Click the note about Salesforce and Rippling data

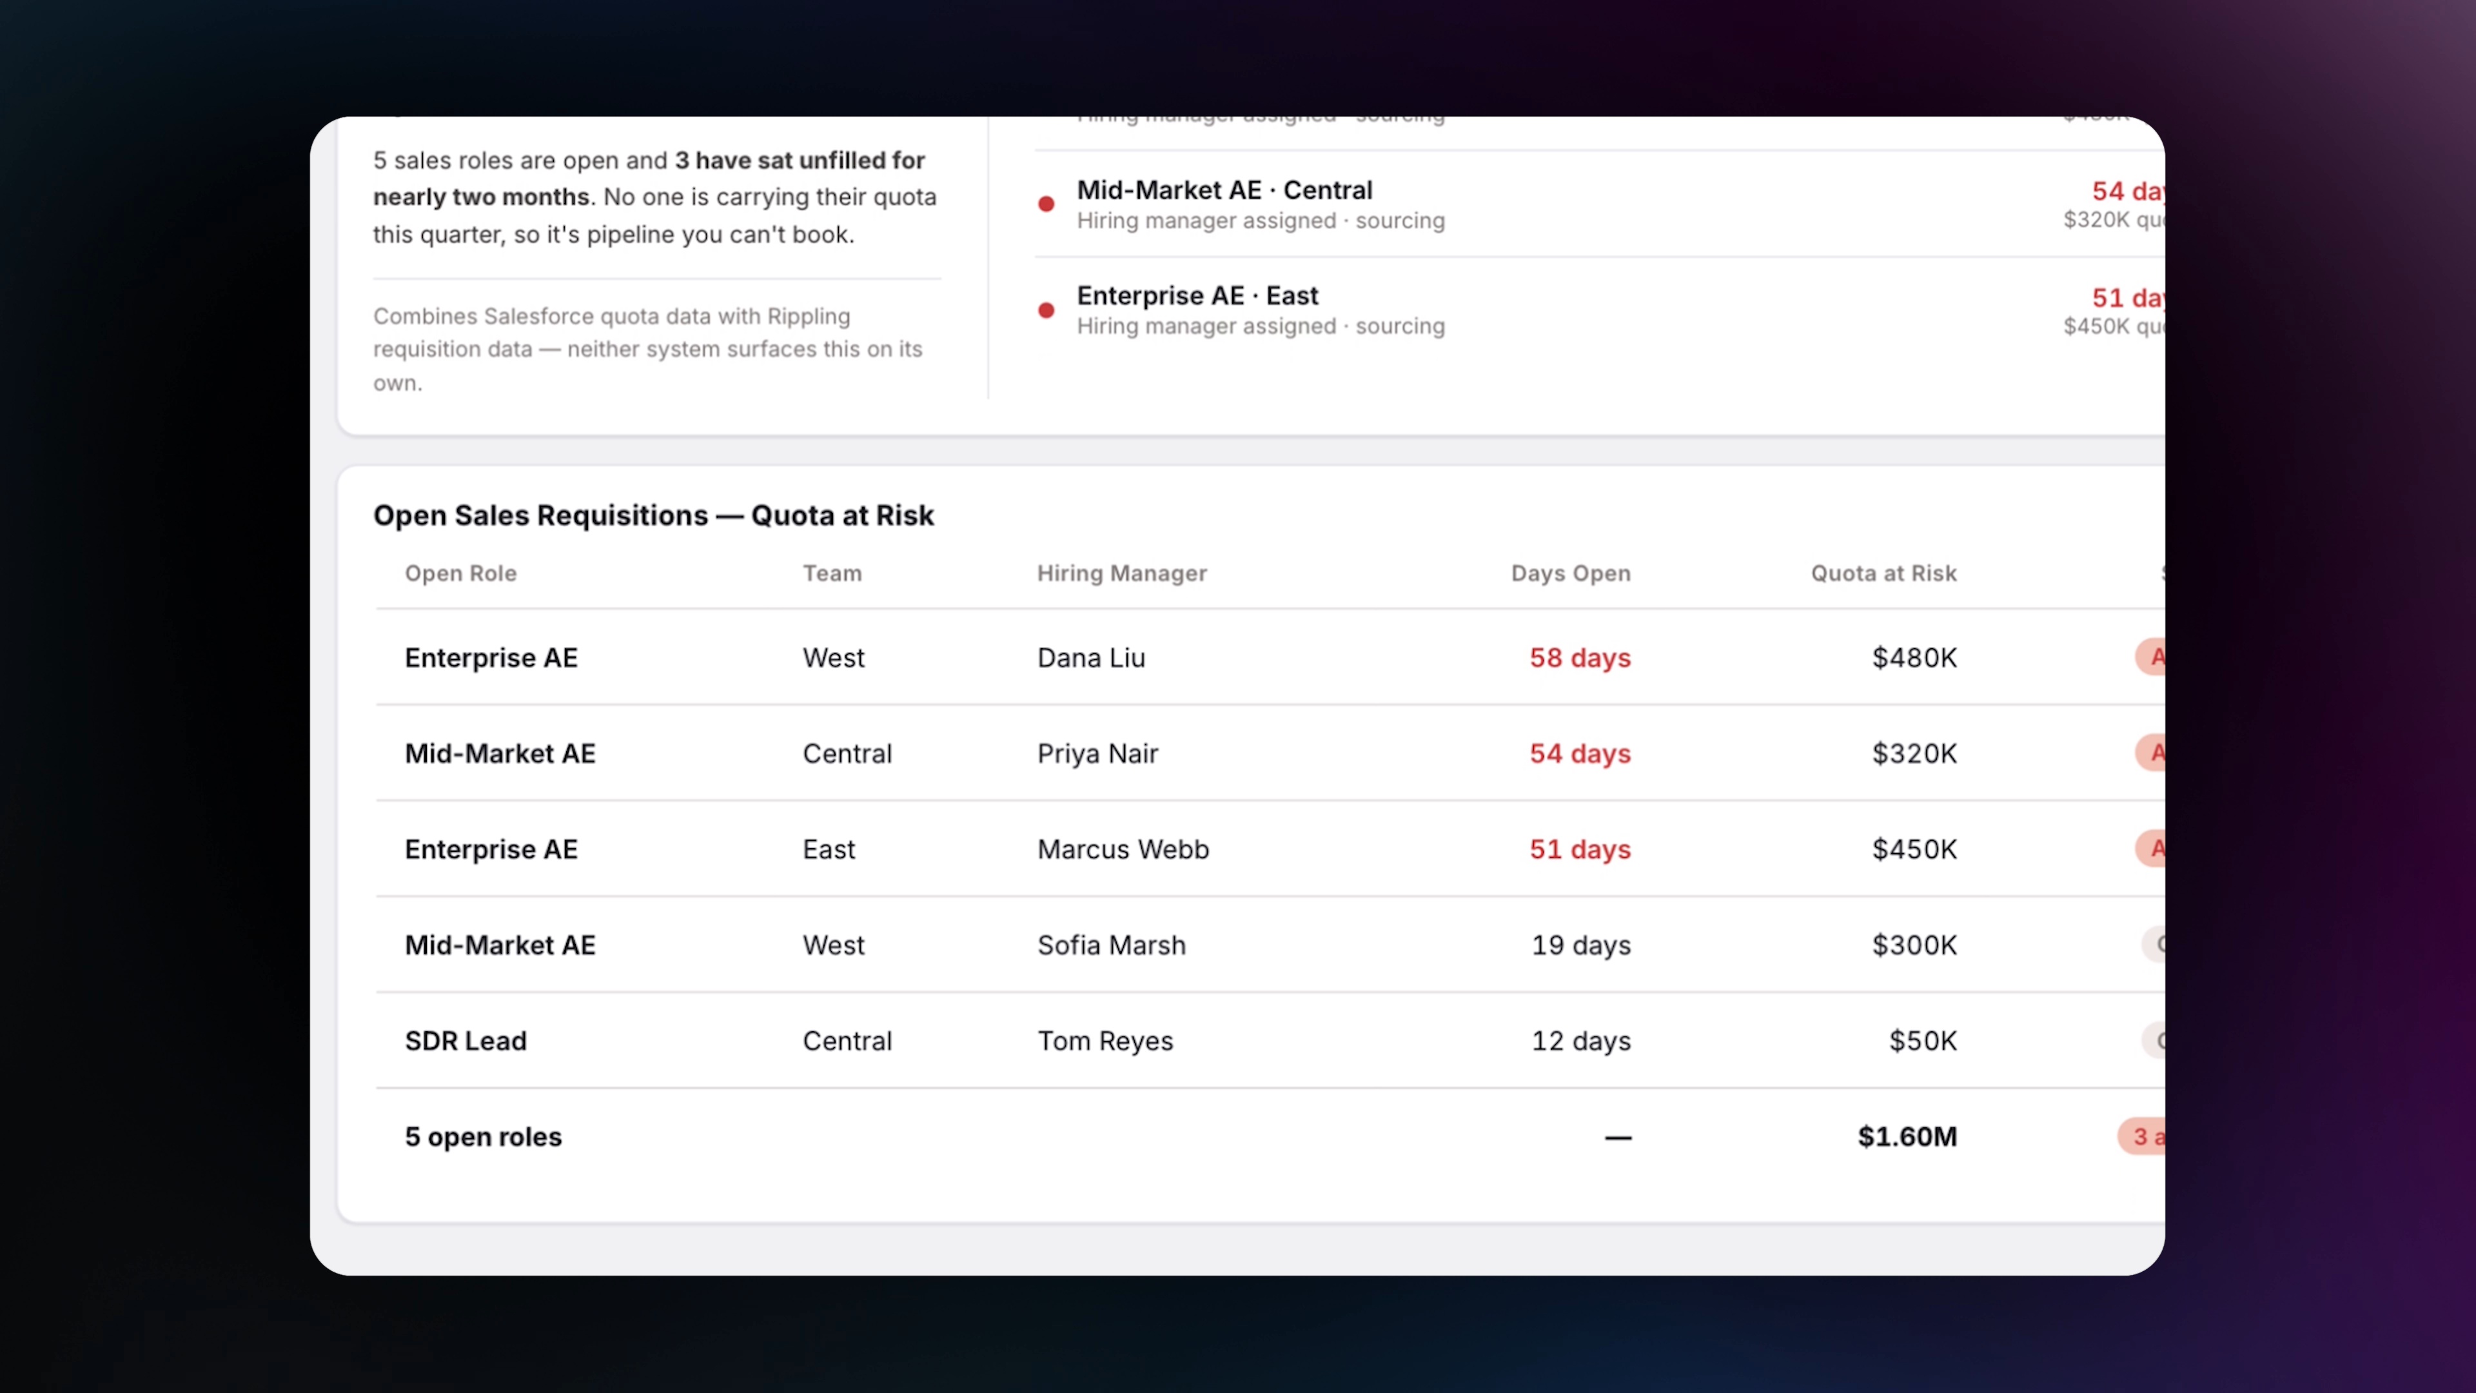[x=648, y=349]
